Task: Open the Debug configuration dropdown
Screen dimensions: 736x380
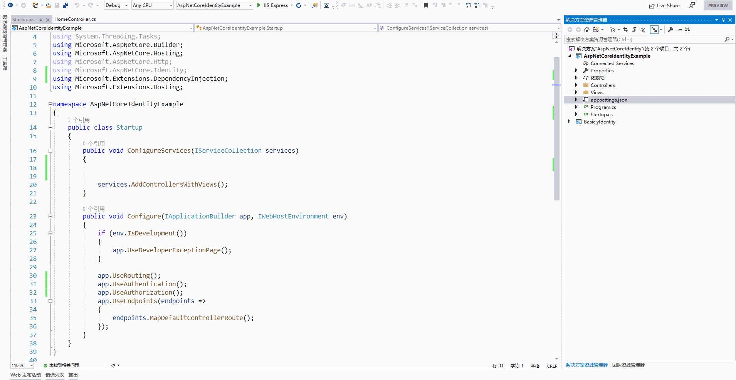Action: [116, 5]
